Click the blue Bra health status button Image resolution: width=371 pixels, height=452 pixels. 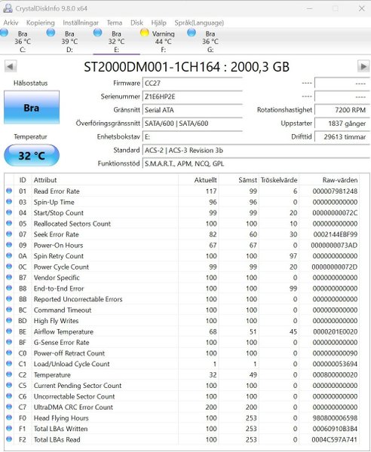pos(32,108)
